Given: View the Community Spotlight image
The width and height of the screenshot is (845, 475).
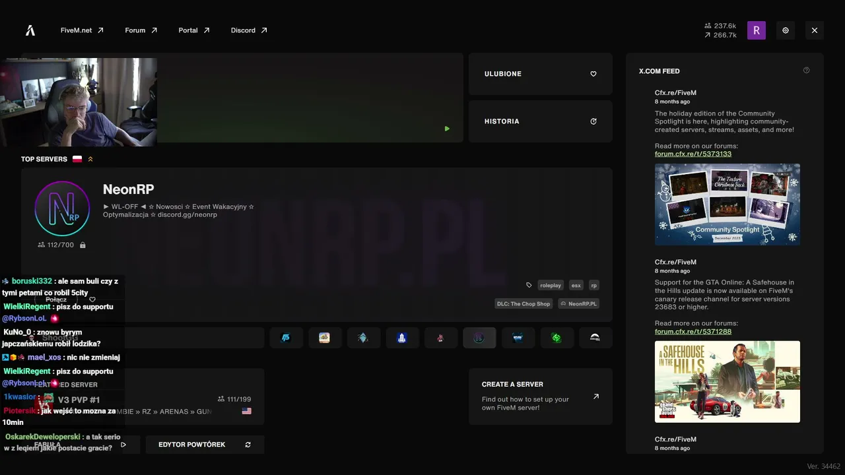Looking at the screenshot, I should coord(727,205).
